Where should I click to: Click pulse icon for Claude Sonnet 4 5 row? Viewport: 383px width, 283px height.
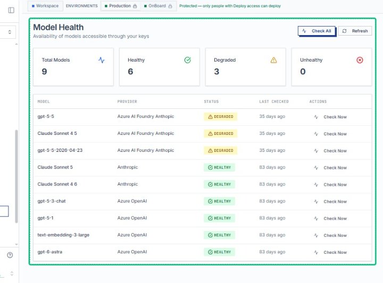(x=316, y=134)
